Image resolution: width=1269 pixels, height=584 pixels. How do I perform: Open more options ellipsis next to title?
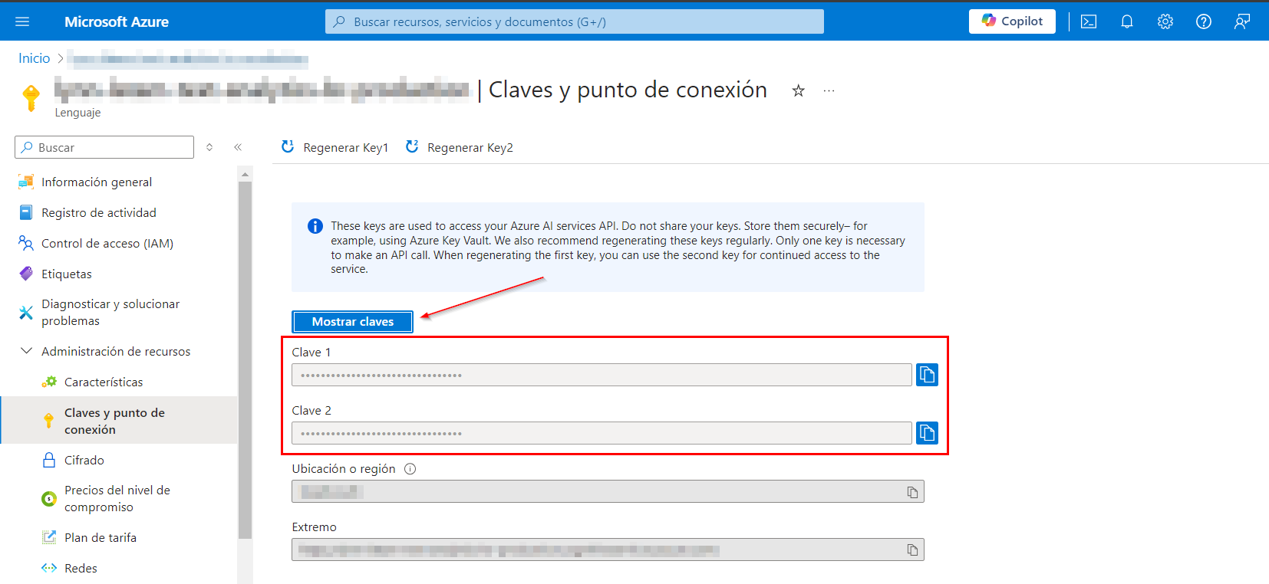point(829,90)
